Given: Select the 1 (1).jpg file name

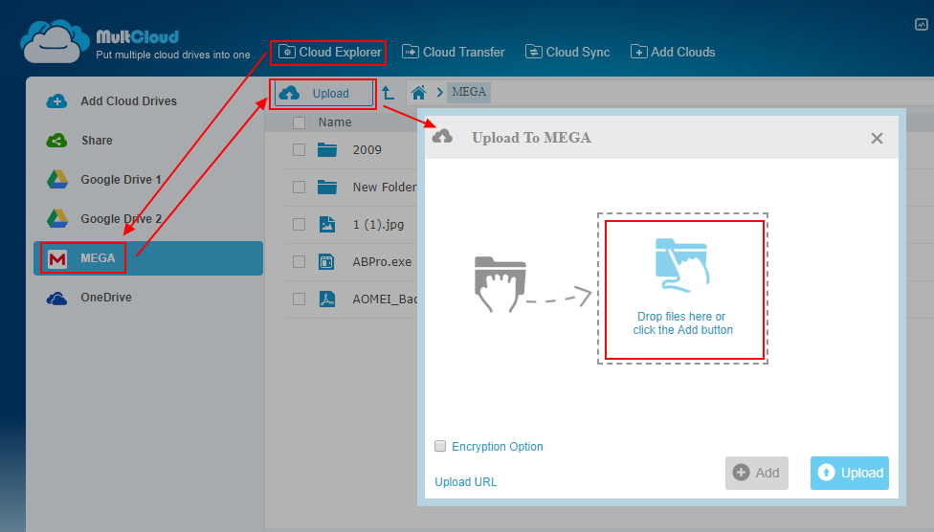Looking at the screenshot, I should tap(378, 225).
